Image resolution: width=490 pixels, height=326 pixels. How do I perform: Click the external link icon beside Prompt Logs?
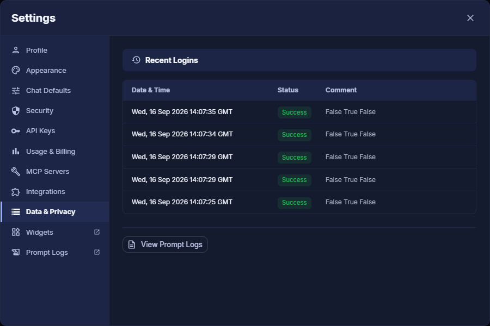97,252
